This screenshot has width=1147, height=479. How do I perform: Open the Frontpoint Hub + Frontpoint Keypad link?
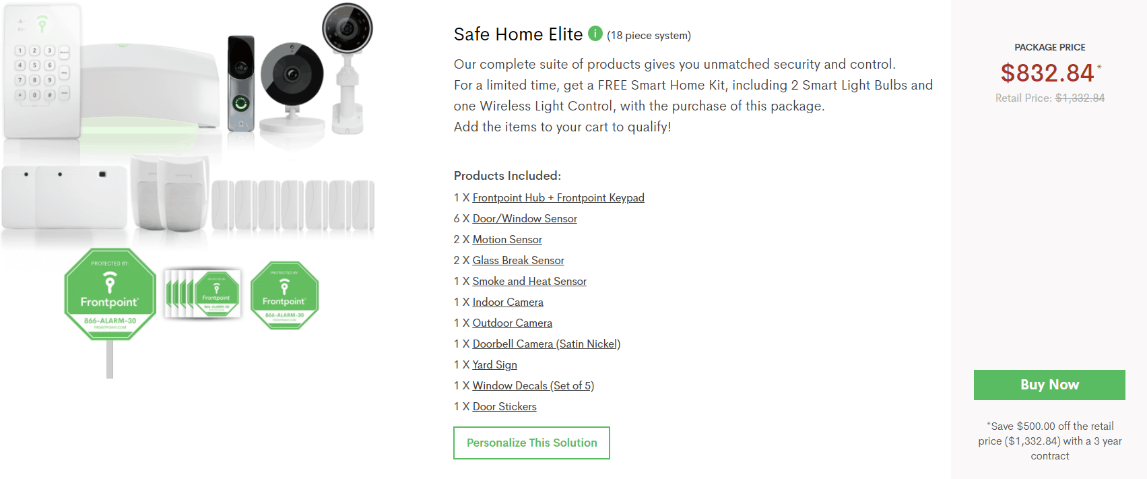pos(558,197)
